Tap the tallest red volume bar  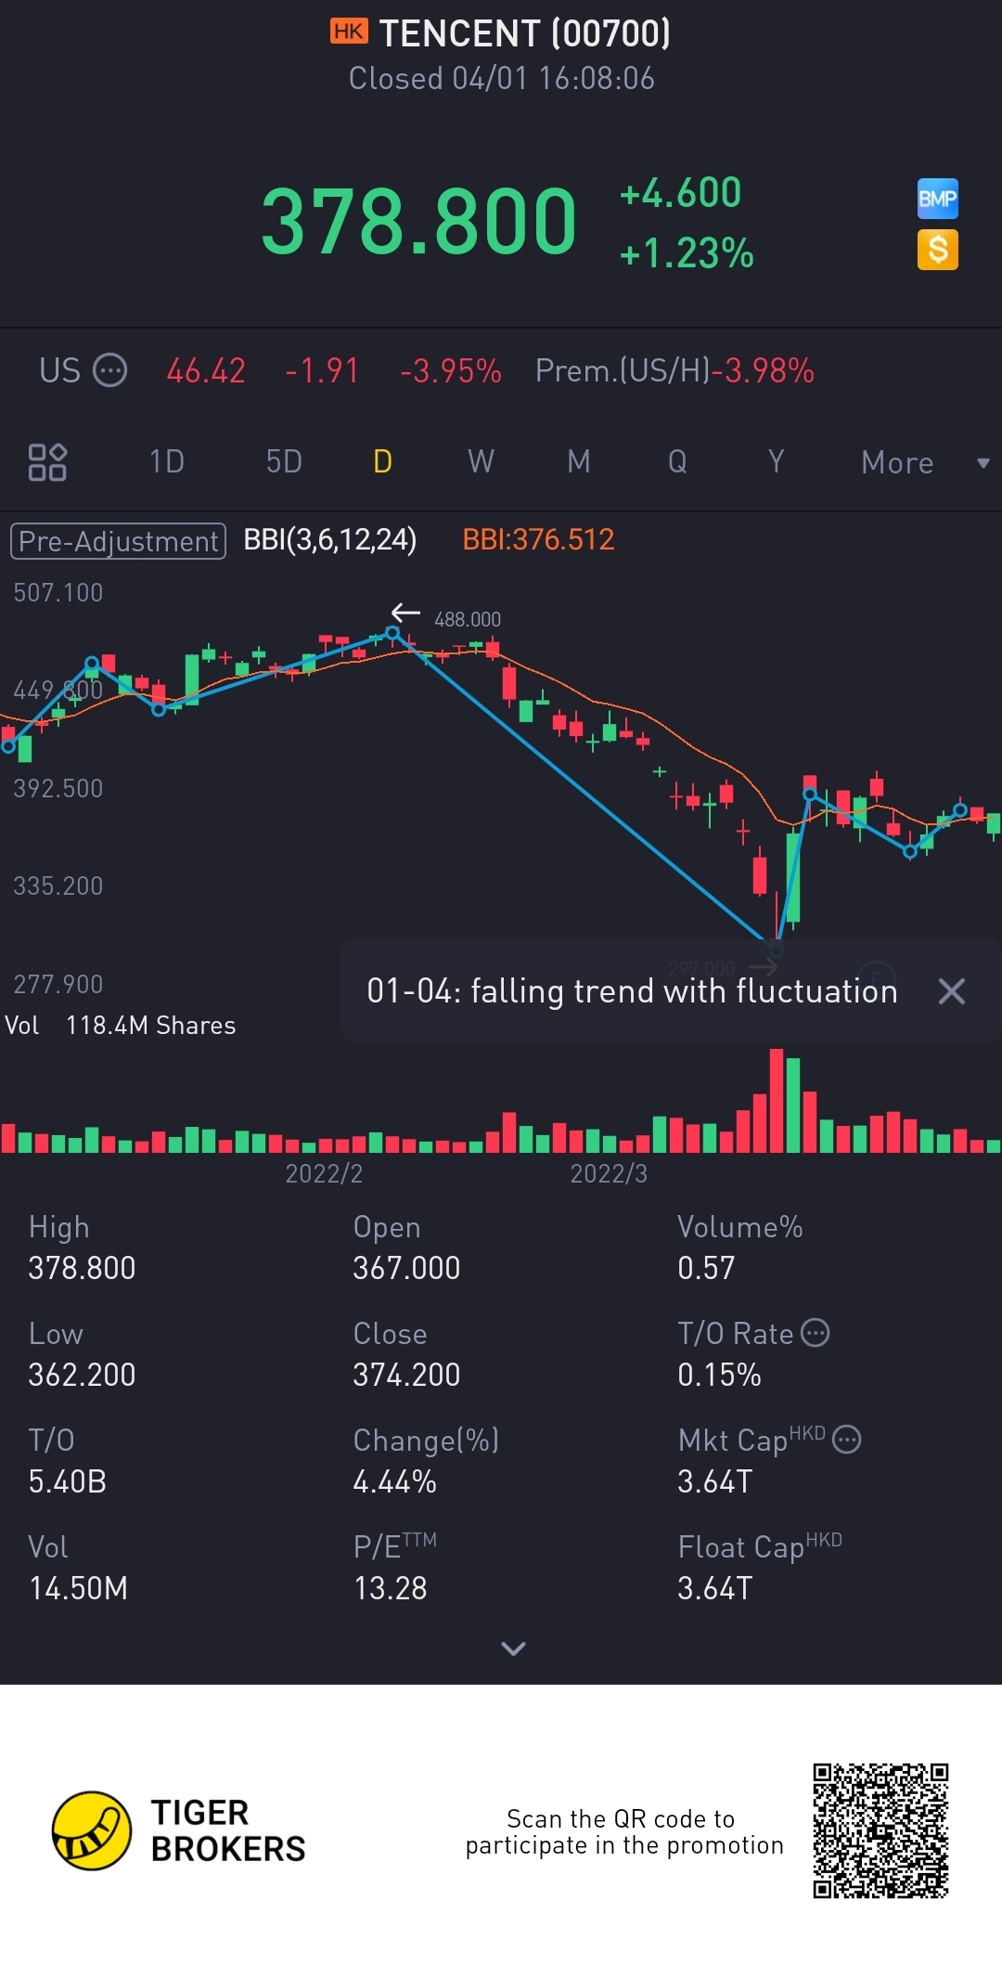(777, 1101)
